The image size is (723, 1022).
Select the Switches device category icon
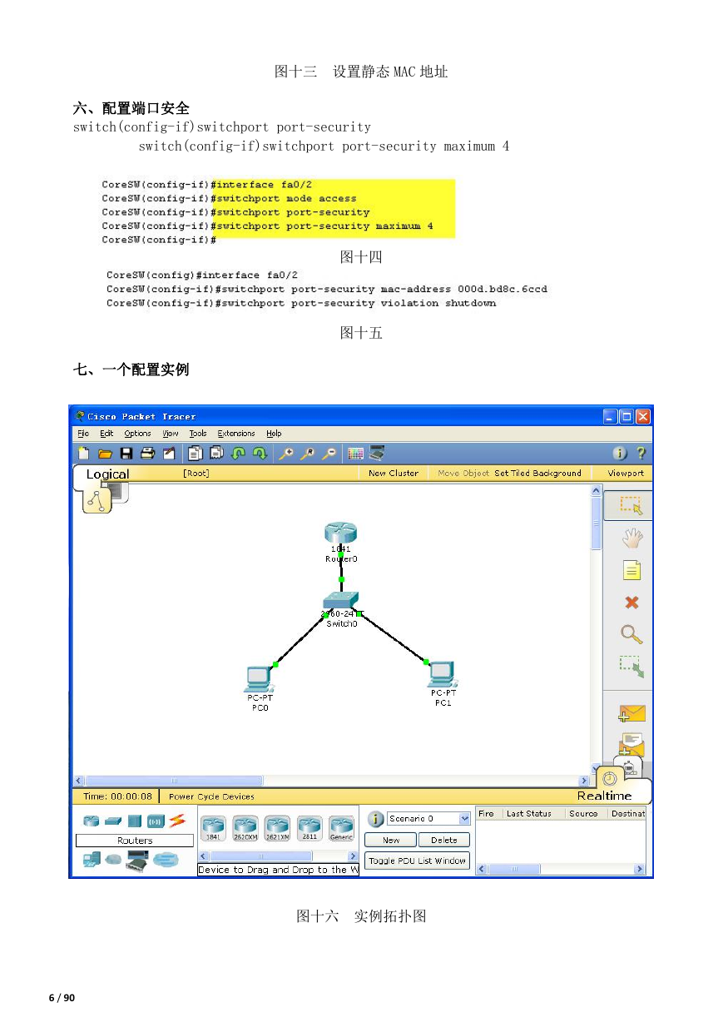[x=113, y=821]
